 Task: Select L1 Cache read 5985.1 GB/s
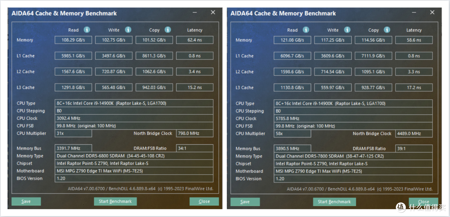click(x=73, y=56)
